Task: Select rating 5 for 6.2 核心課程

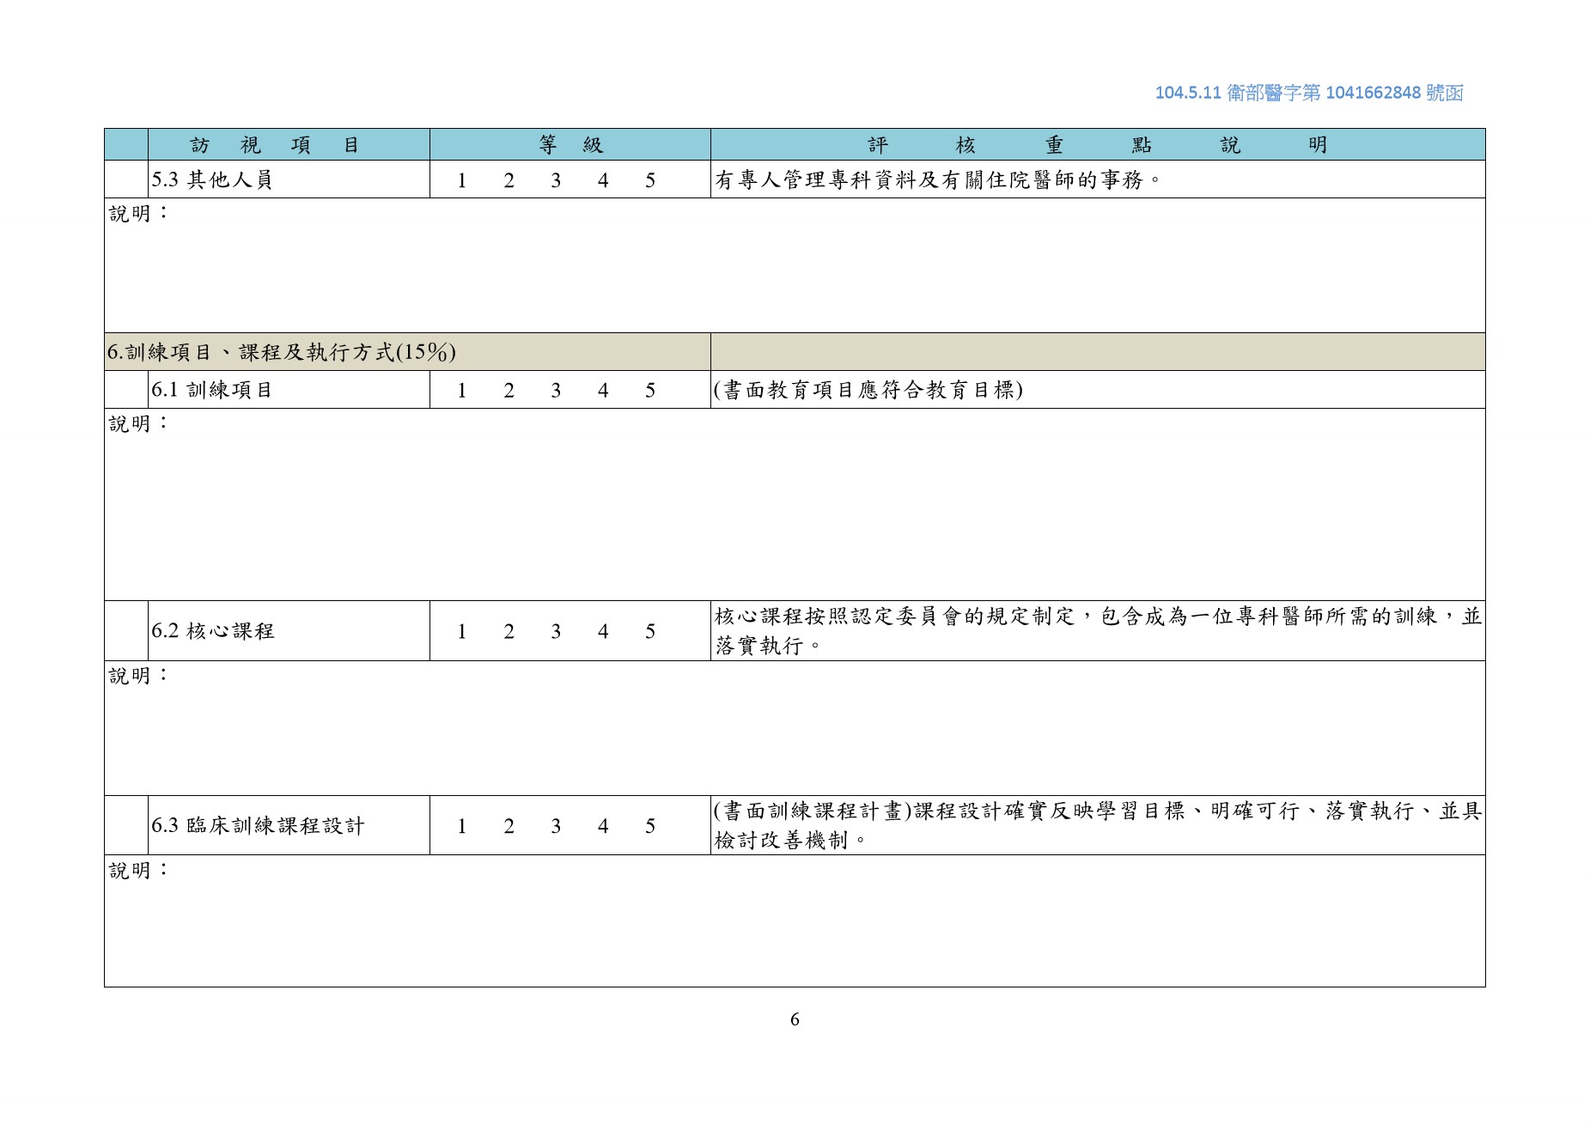Action: click(650, 632)
